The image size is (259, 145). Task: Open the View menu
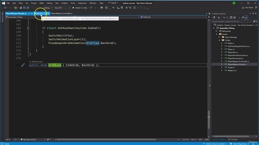pyautogui.click(x=21, y=3)
